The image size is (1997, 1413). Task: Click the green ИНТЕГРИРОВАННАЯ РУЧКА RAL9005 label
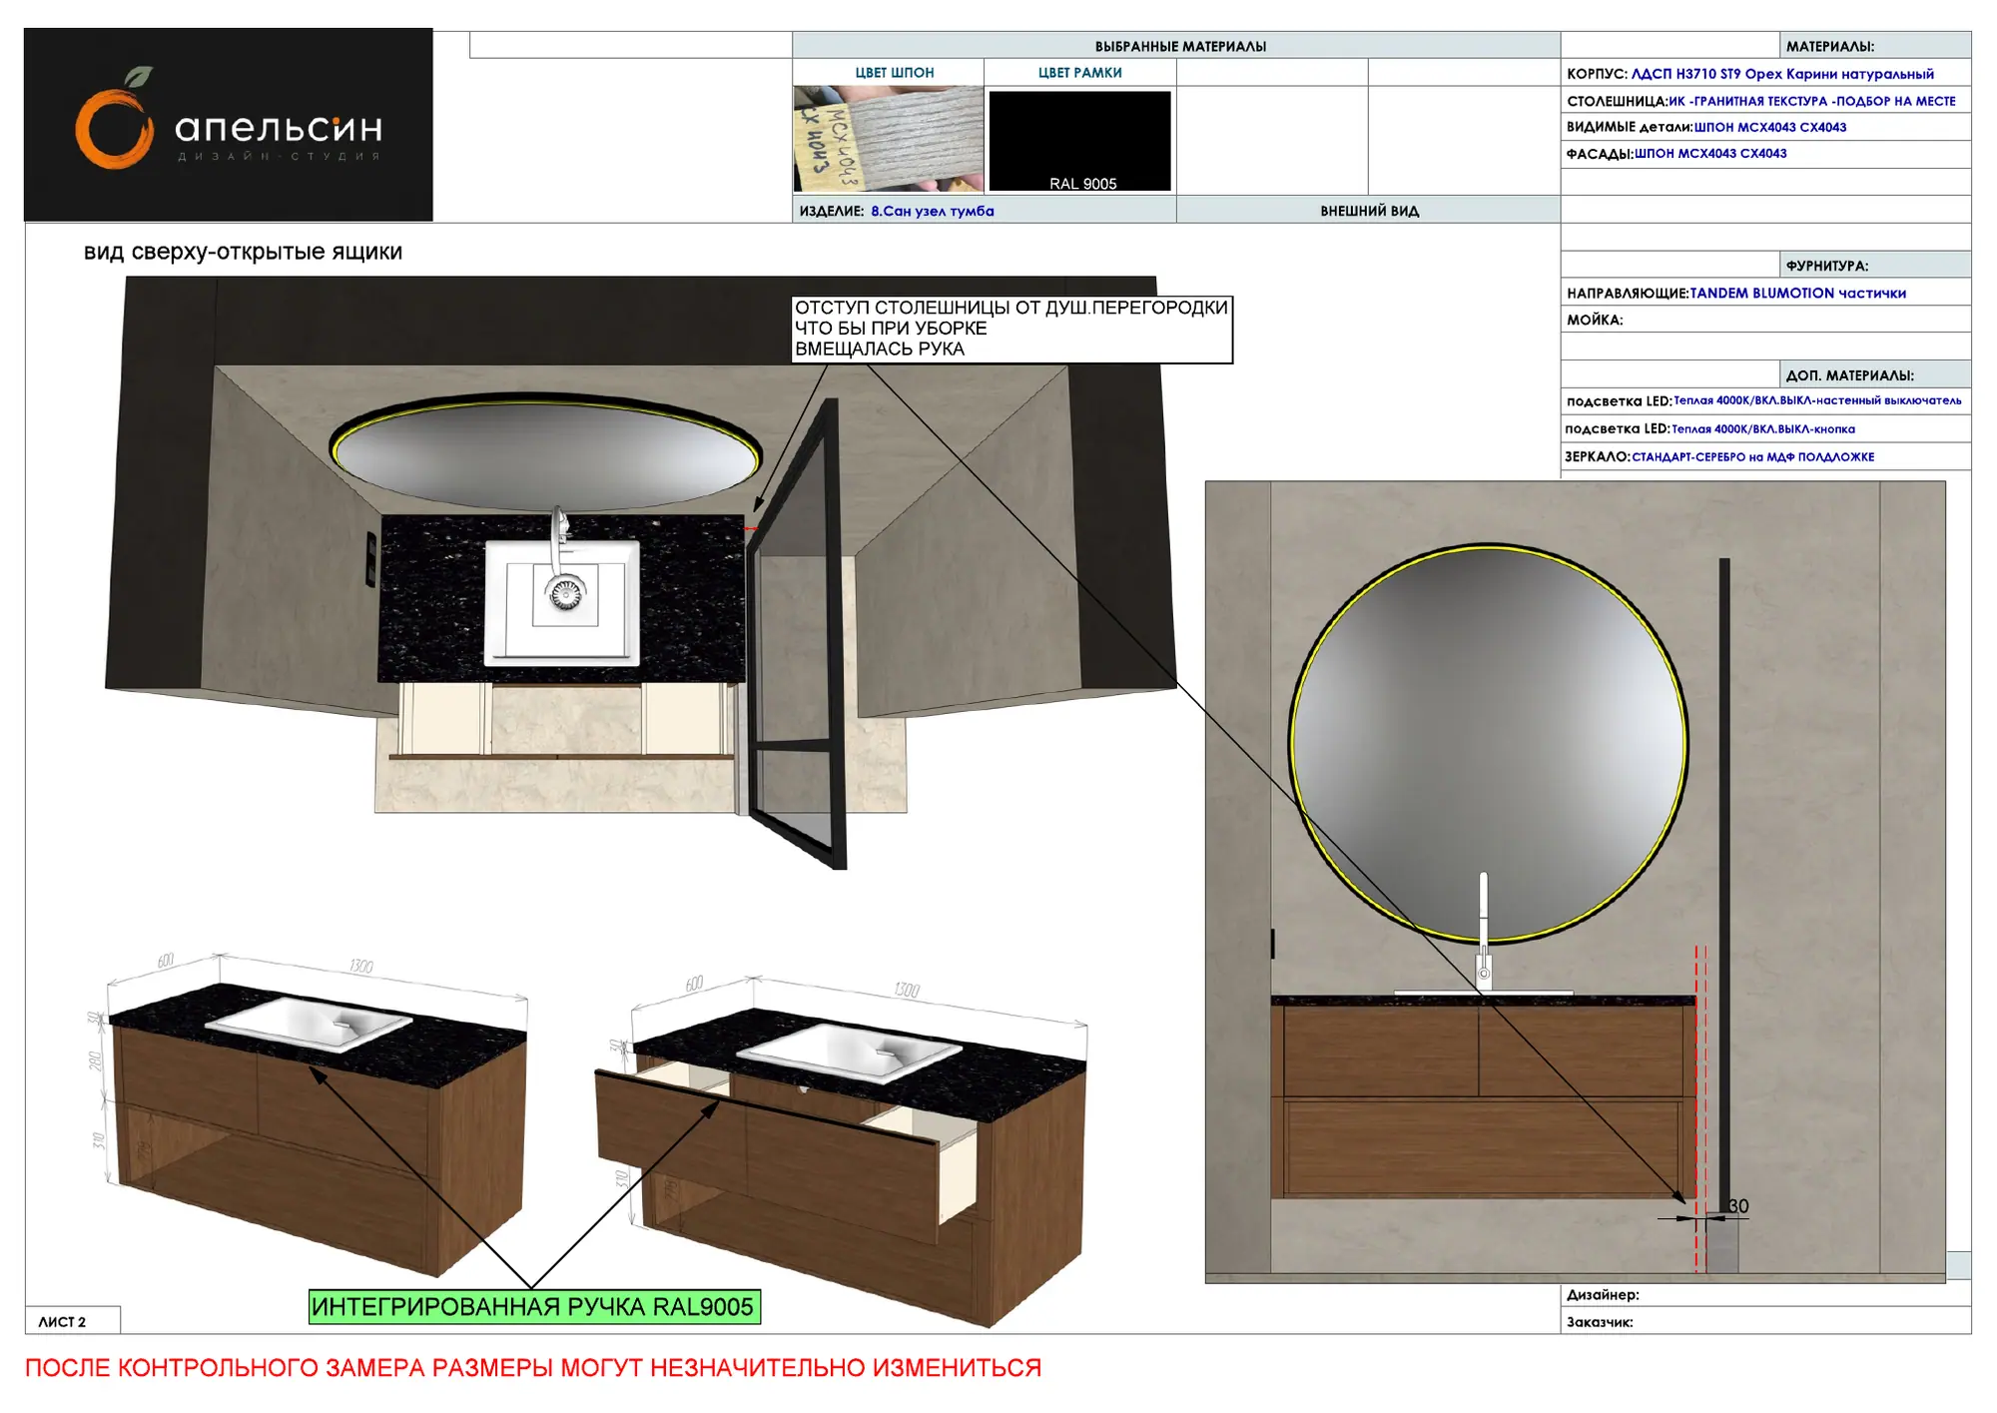pos(534,1306)
